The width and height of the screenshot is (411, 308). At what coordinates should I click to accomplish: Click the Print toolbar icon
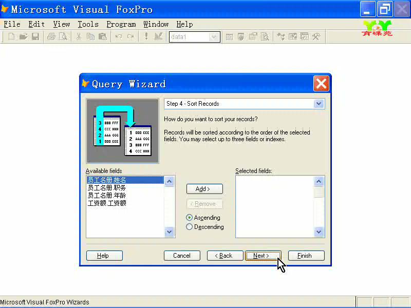pos(51,36)
